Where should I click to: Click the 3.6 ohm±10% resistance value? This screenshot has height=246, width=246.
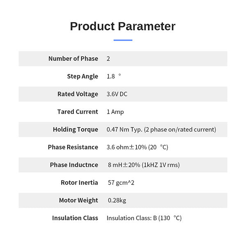coord(137,147)
